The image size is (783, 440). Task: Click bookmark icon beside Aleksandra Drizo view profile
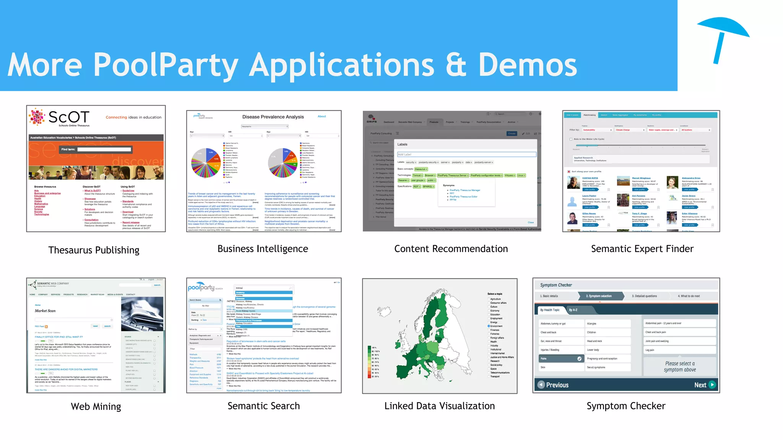713,189
